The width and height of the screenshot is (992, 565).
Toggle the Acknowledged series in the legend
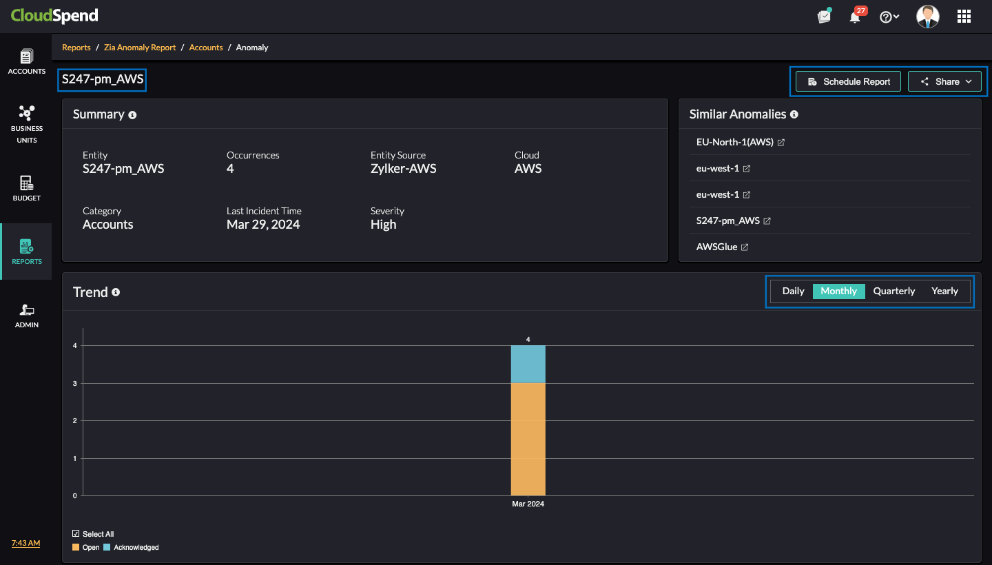click(x=131, y=547)
